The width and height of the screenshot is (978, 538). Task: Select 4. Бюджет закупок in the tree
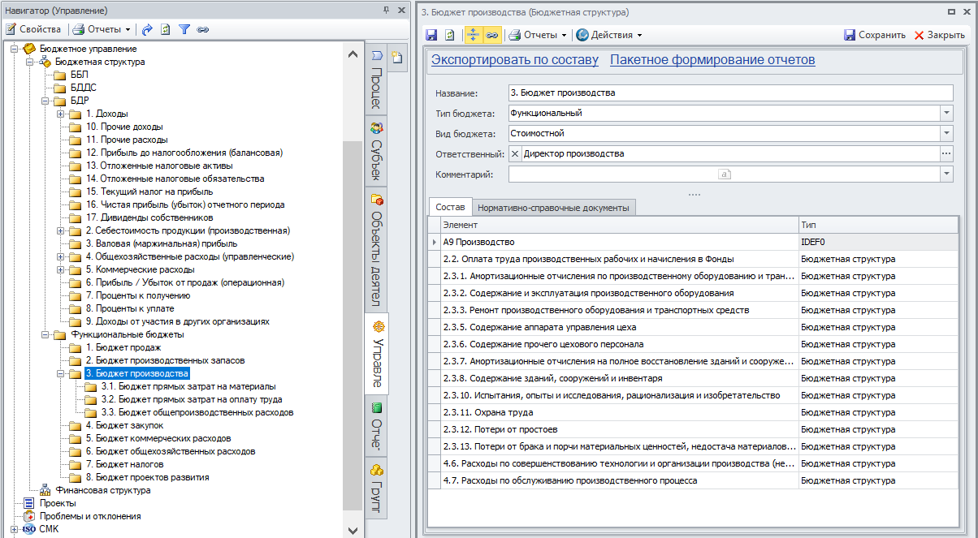pos(124,425)
